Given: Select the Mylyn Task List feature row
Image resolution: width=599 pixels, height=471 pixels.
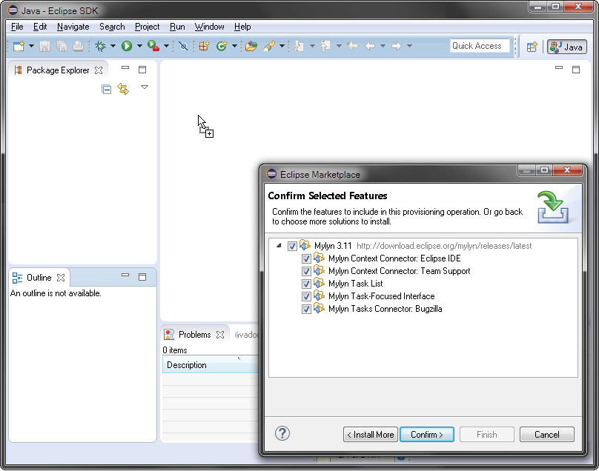Looking at the screenshot, I should (x=355, y=284).
